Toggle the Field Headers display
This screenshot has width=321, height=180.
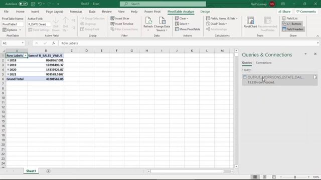(x=293, y=29)
